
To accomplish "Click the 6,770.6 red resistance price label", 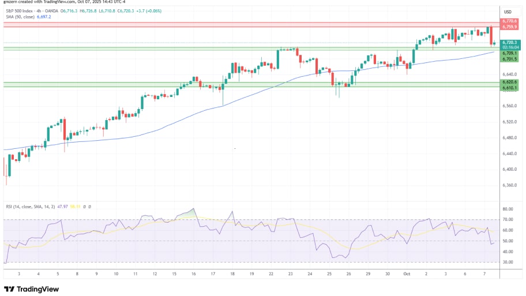I will tap(509, 21).
